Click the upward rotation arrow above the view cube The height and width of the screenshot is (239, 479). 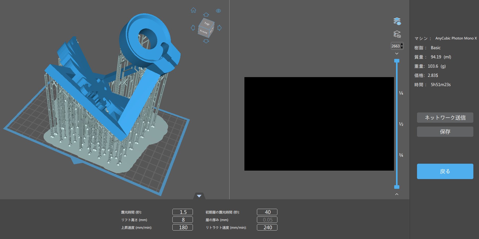click(206, 15)
